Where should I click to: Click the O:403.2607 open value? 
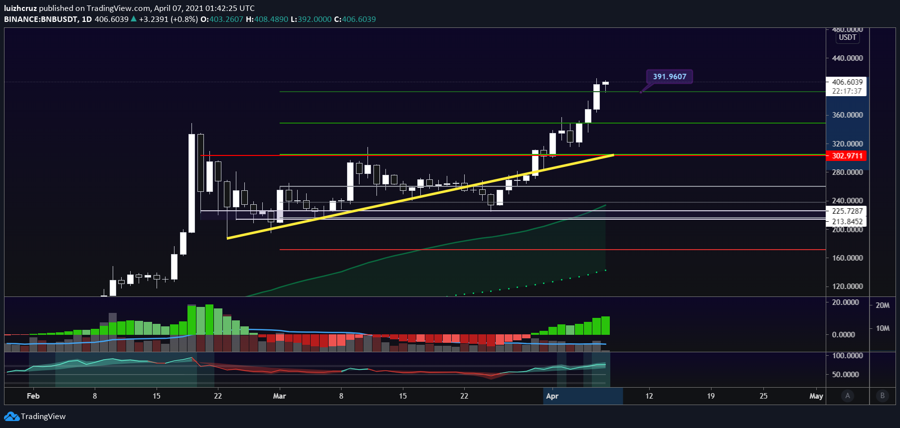coord(222,19)
